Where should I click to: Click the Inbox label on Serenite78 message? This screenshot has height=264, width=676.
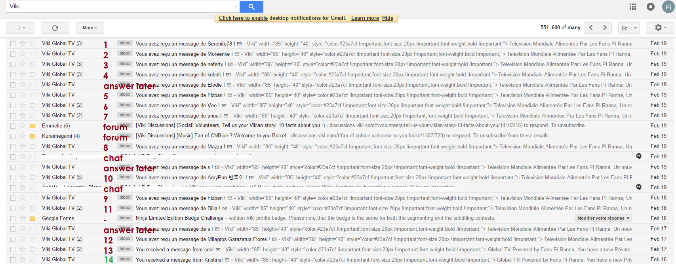click(125, 43)
